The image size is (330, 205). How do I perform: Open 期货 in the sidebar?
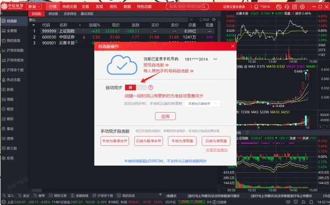(x=8, y=109)
